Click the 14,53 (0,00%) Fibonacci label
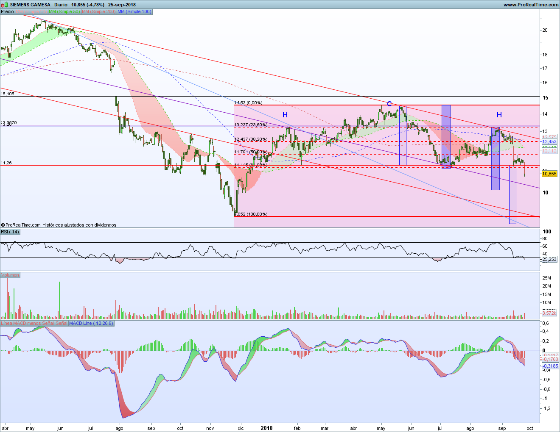 (x=248, y=102)
